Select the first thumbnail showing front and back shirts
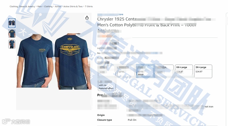 click(x=12, y=23)
